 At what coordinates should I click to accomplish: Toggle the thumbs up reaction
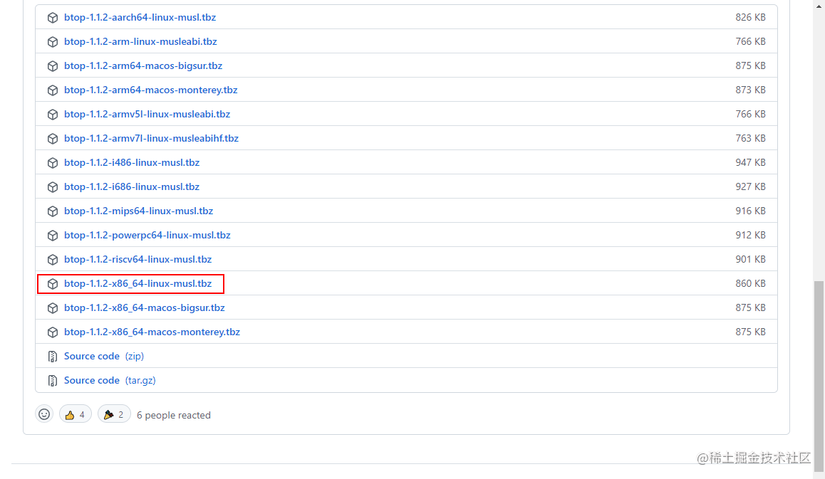(x=76, y=414)
